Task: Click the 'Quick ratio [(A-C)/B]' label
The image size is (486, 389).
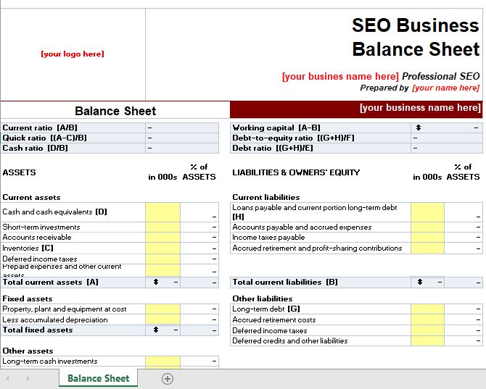Action: [45, 138]
